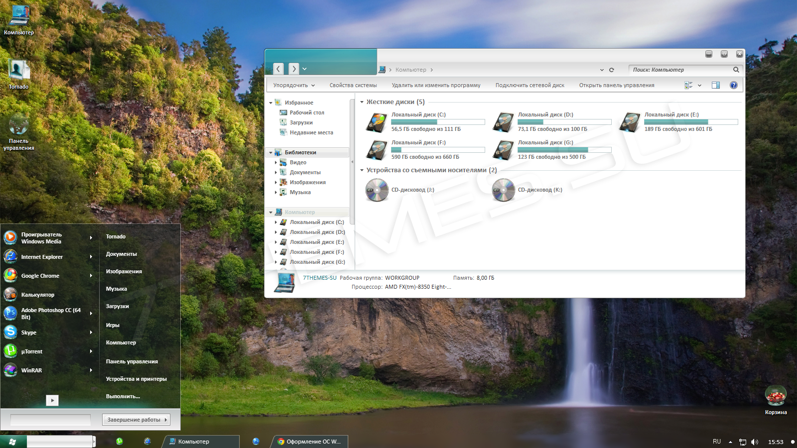The image size is (797, 448).
Task: Open recent locations dropdown by nav arrows
Action: 304,69
